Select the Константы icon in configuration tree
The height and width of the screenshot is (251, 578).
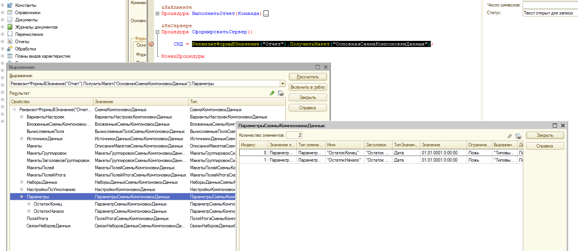10,5
